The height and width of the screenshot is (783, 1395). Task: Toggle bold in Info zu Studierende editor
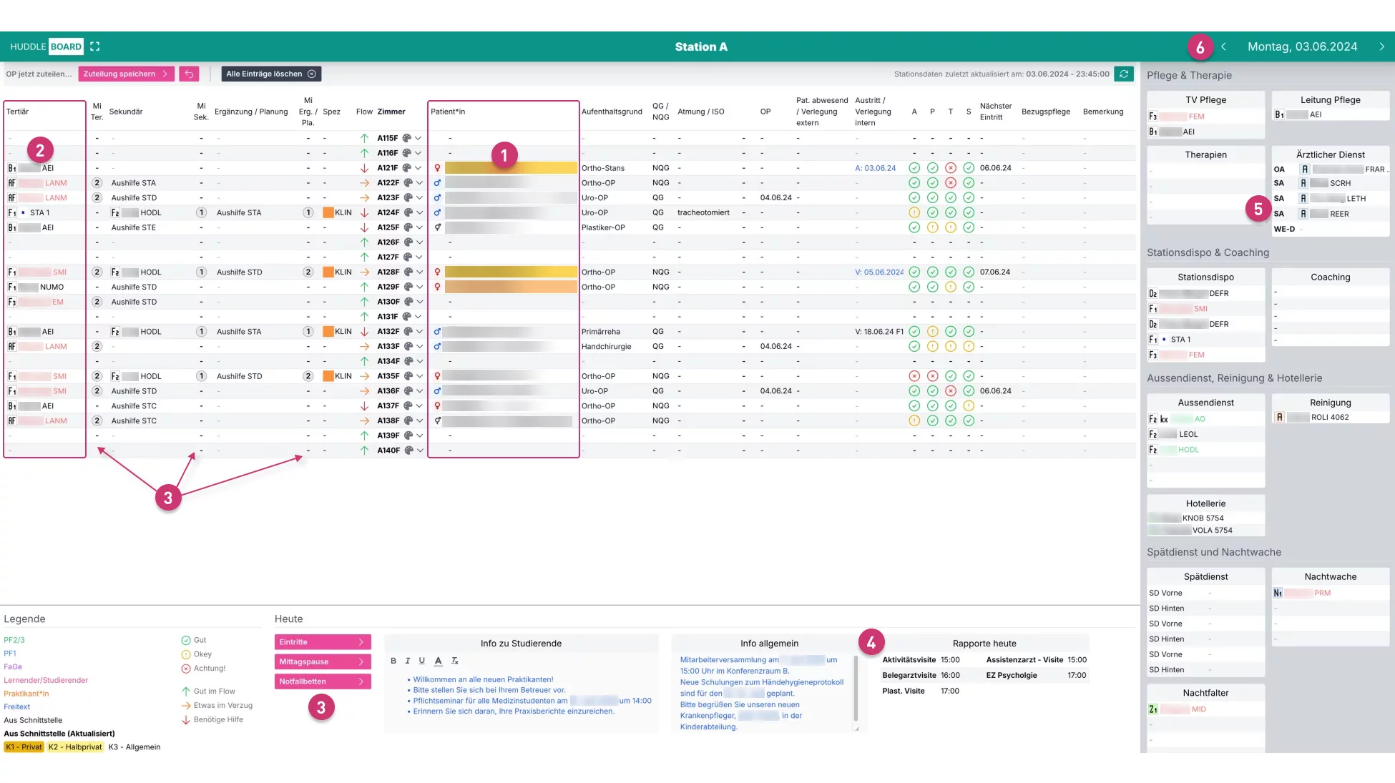click(x=393, y=661)
